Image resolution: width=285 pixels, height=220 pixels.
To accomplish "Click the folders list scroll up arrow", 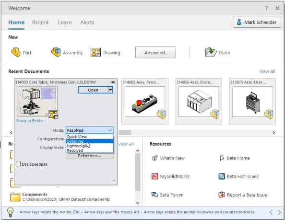I will pos(138,151).
